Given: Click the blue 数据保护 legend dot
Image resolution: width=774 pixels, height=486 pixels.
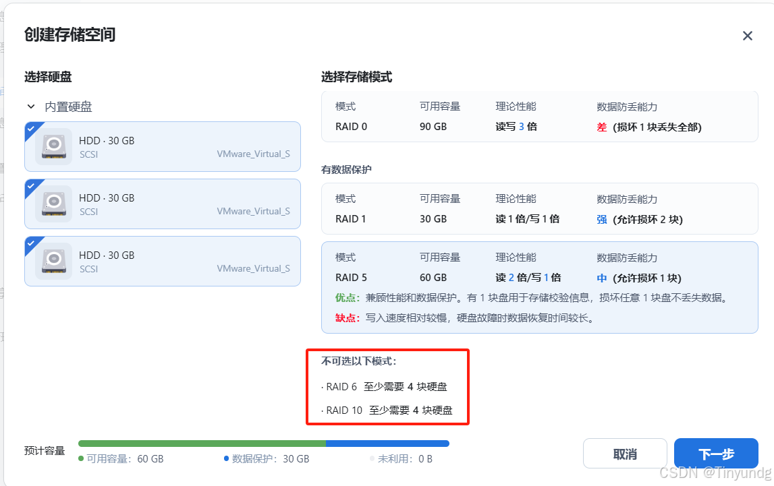Looking at the screenshot, I should (228, 458).
